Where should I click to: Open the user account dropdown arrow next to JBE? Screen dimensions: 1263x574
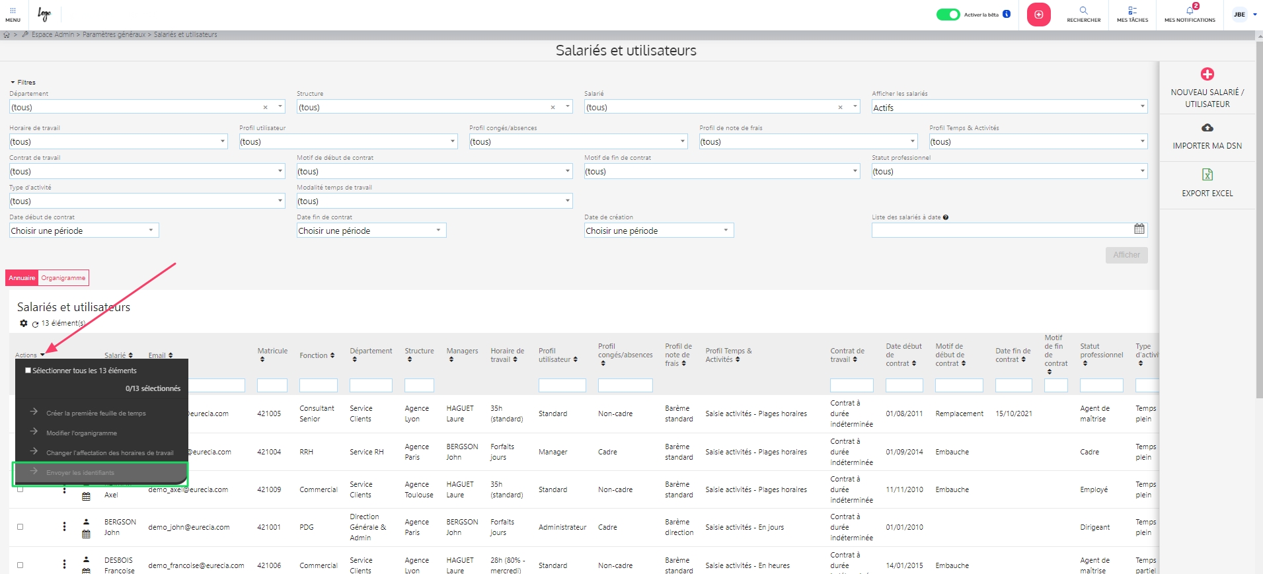(1254, 15)
